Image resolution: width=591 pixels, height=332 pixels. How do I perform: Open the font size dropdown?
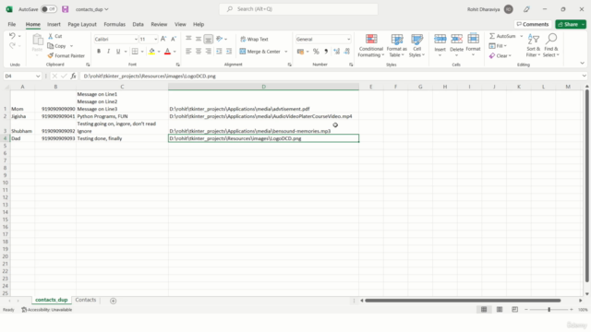[x=155, y=39]
